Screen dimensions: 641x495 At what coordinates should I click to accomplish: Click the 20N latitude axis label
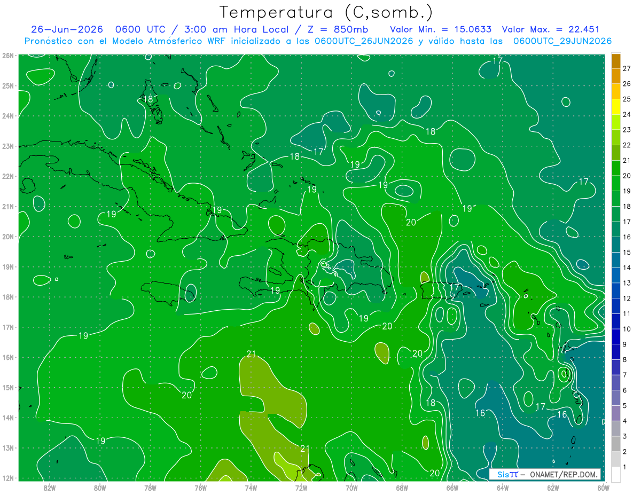7,237
